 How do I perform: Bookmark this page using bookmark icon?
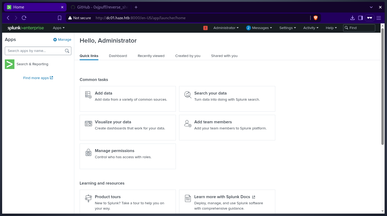[60, 18]
